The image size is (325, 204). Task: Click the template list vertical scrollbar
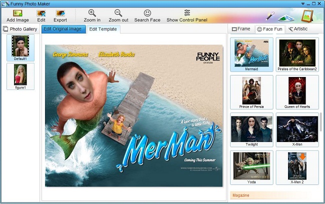click(x=320, y=120)
